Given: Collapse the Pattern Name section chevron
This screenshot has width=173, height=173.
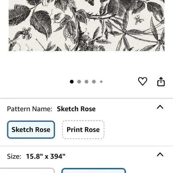Looking at the screenshot, I should 160,107.
